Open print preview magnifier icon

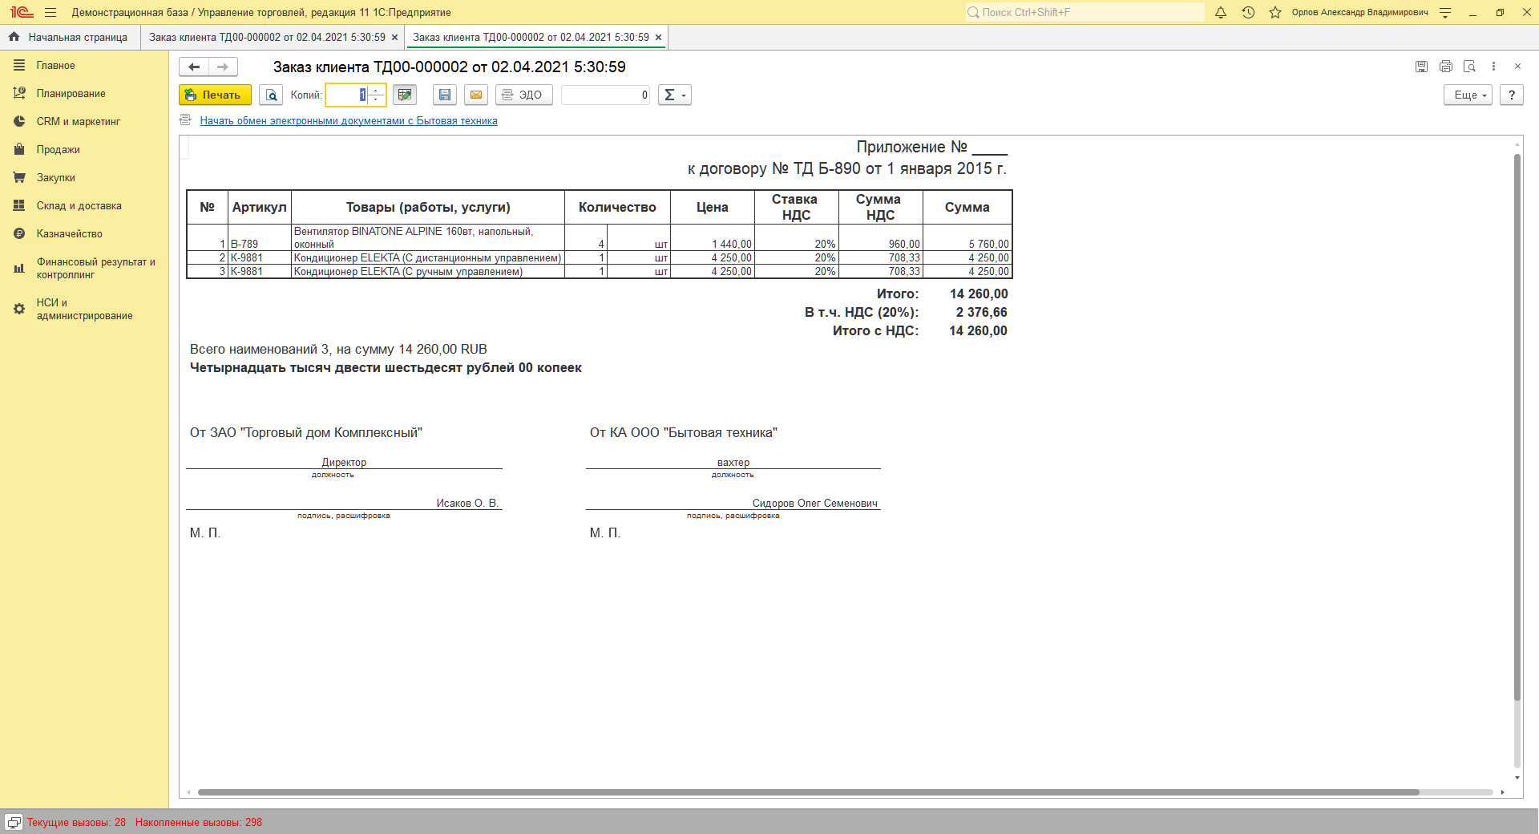coord(272,95)
